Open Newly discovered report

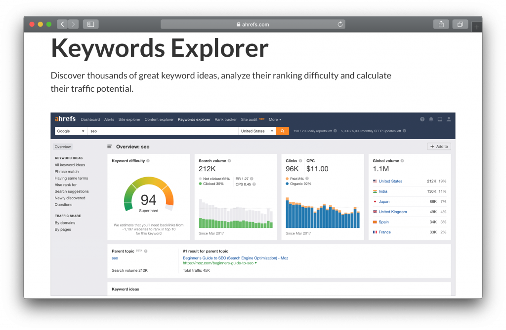pos(70,198)
